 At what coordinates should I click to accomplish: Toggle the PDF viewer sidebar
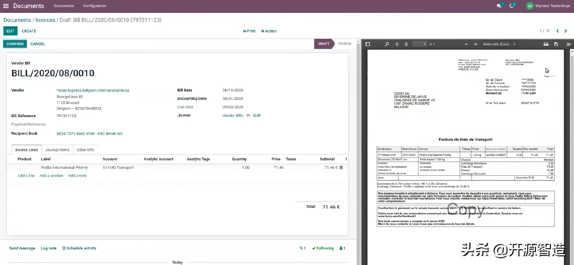click(368, 44)
